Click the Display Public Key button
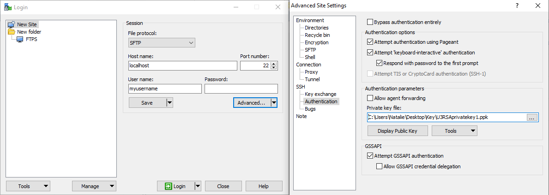 tap(397, 131)
